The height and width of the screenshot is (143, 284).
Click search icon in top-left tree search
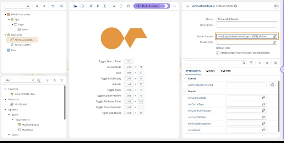(x=28, y=6)
